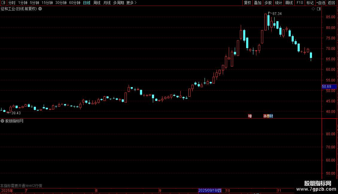Image resolution: width=338 pixels, height=194 pixels.
Task: Switch to 周线 weekly chart
Action: pyautogui.click(x=97, y=3)
